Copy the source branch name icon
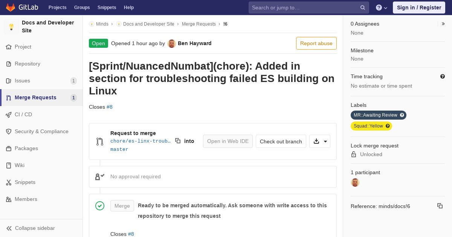 point(178,141)
